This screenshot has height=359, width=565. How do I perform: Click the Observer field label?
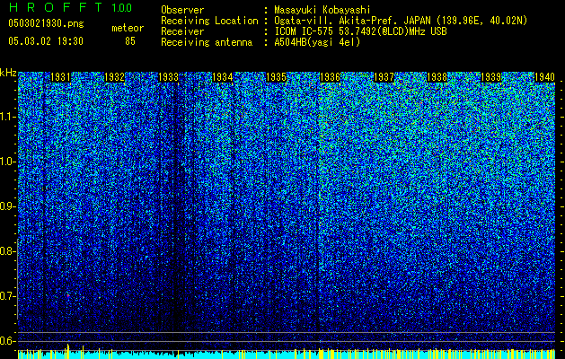point(182,10)
